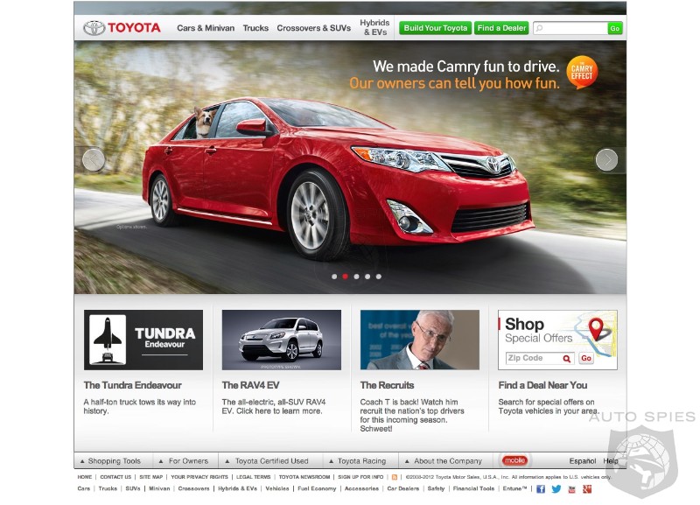Open the SUVs footer link
The image size is (700, 505).
pos(133,488)
